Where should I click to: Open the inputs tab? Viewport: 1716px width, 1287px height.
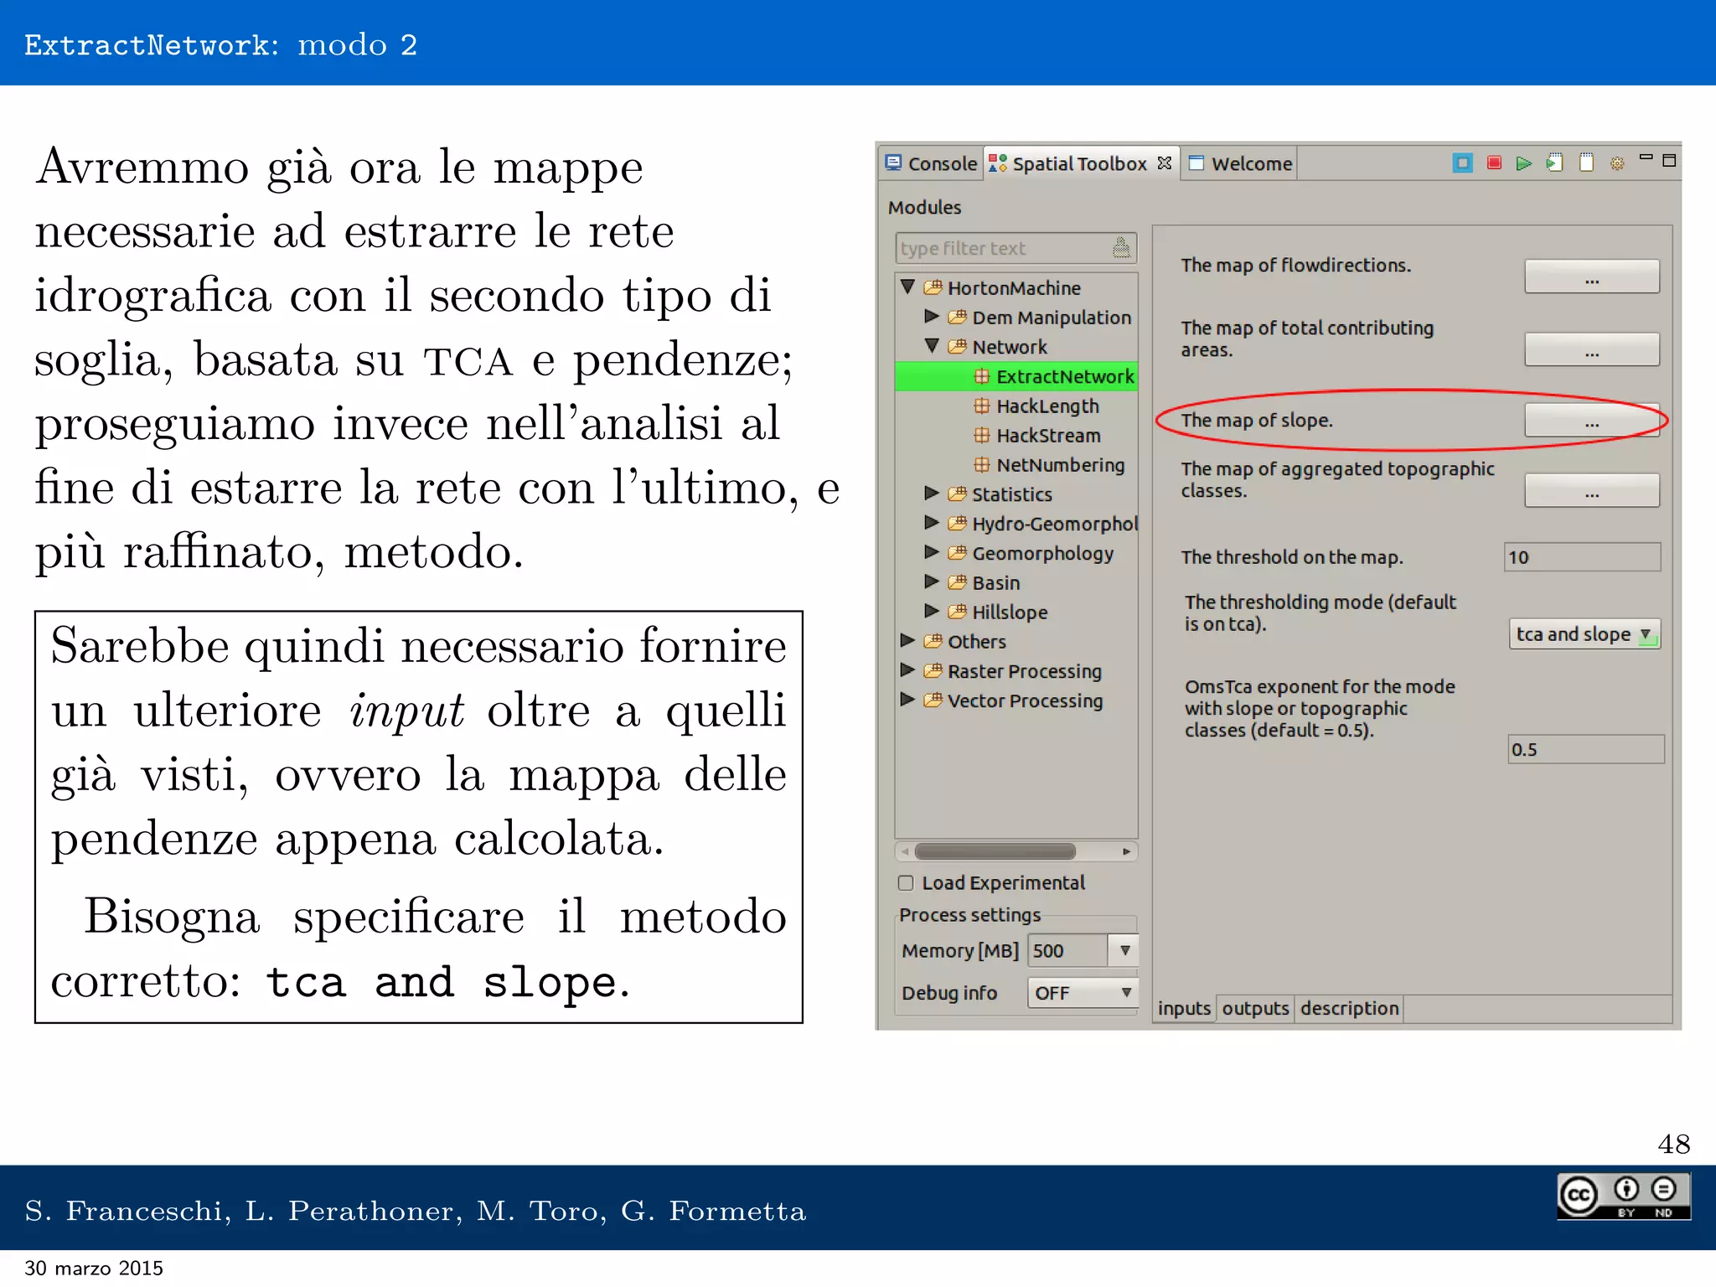tap(1184, 1008)
